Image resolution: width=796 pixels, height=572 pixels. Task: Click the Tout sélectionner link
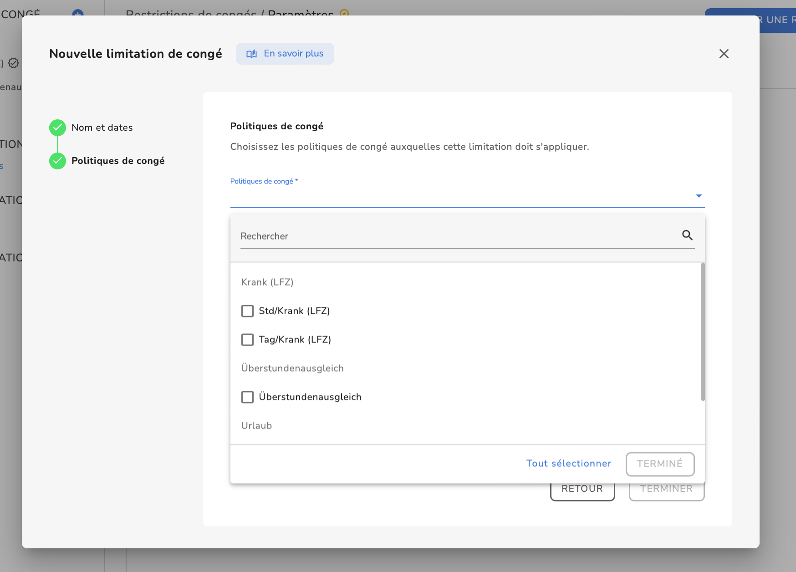(x=568, y=464)
